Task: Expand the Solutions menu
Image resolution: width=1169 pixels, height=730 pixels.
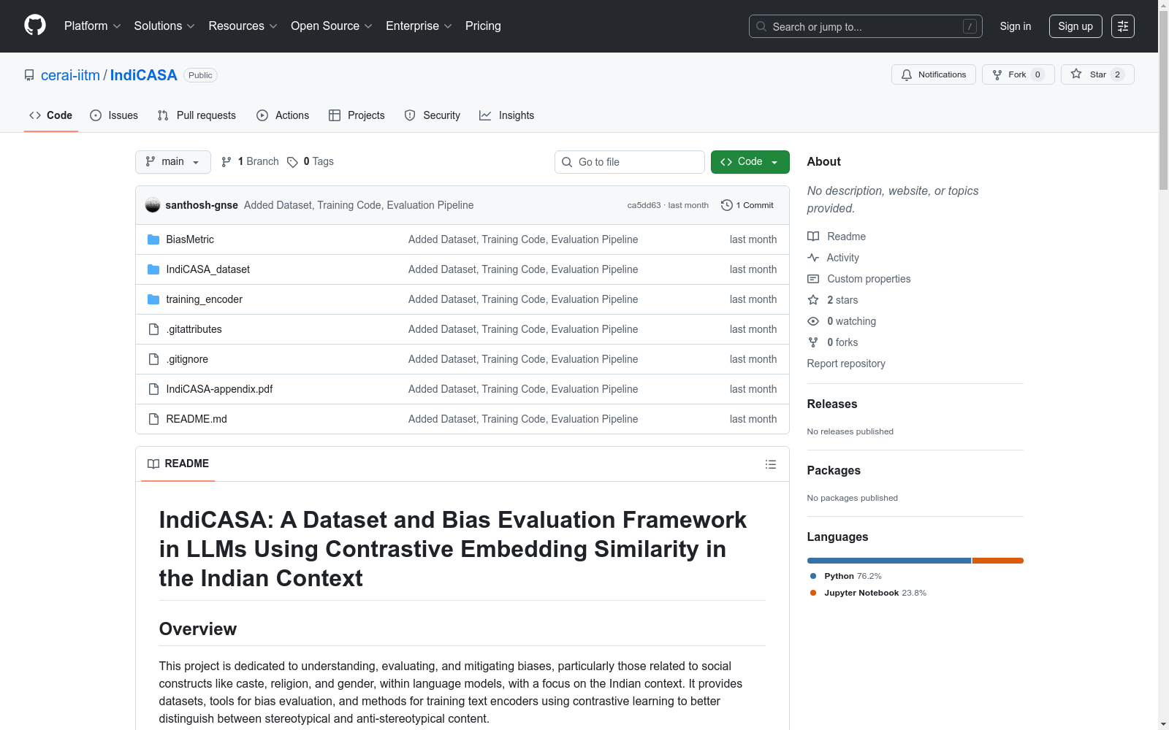Action: 164,26
